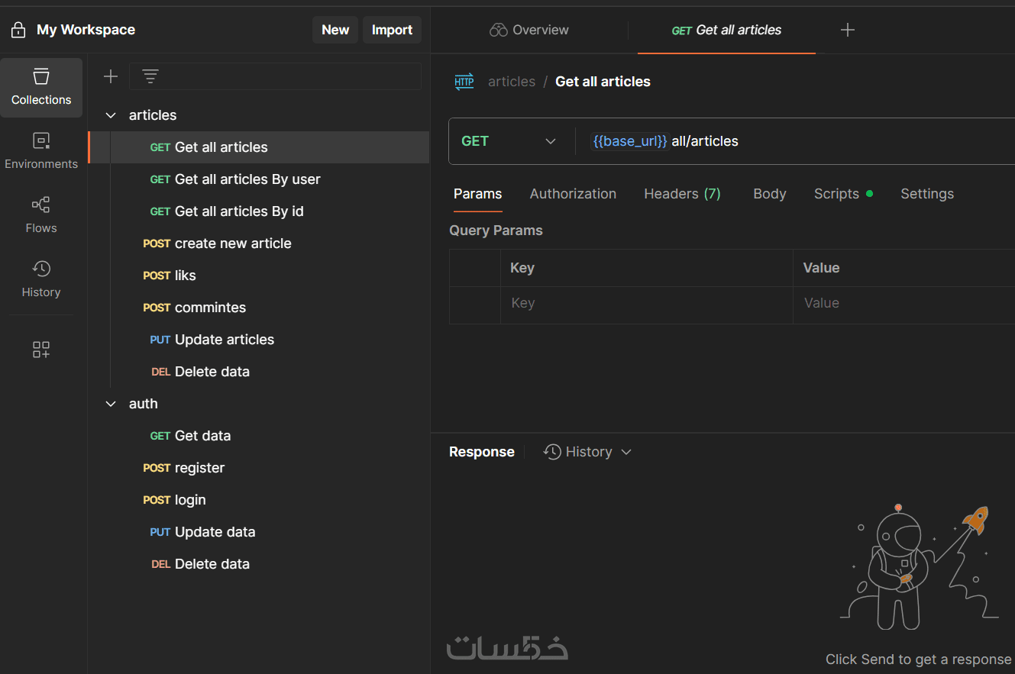Expand the response History dropdown
Image resolution: width=1015 pixels, height=674 pixels.
pyautogui.click(x=588, y=452)
